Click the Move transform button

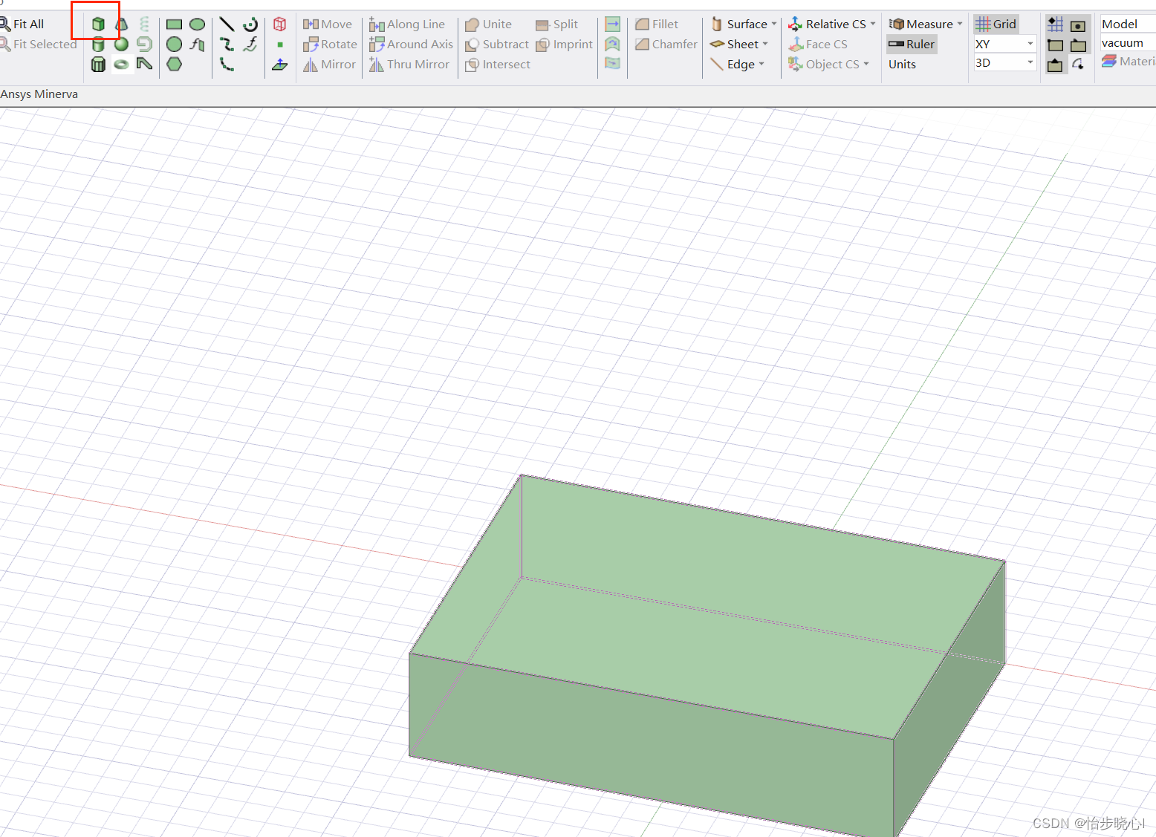click(328, 25)
